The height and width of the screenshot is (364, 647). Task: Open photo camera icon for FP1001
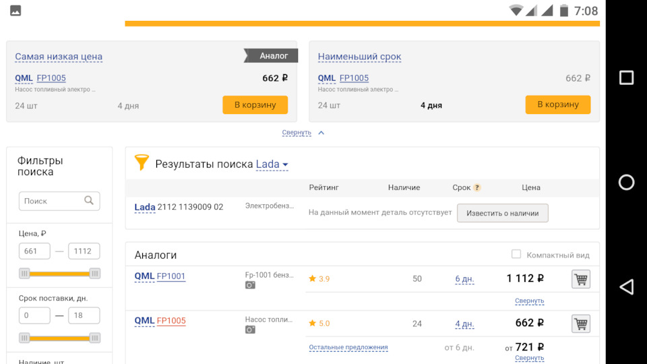click(x=250, y=285)
